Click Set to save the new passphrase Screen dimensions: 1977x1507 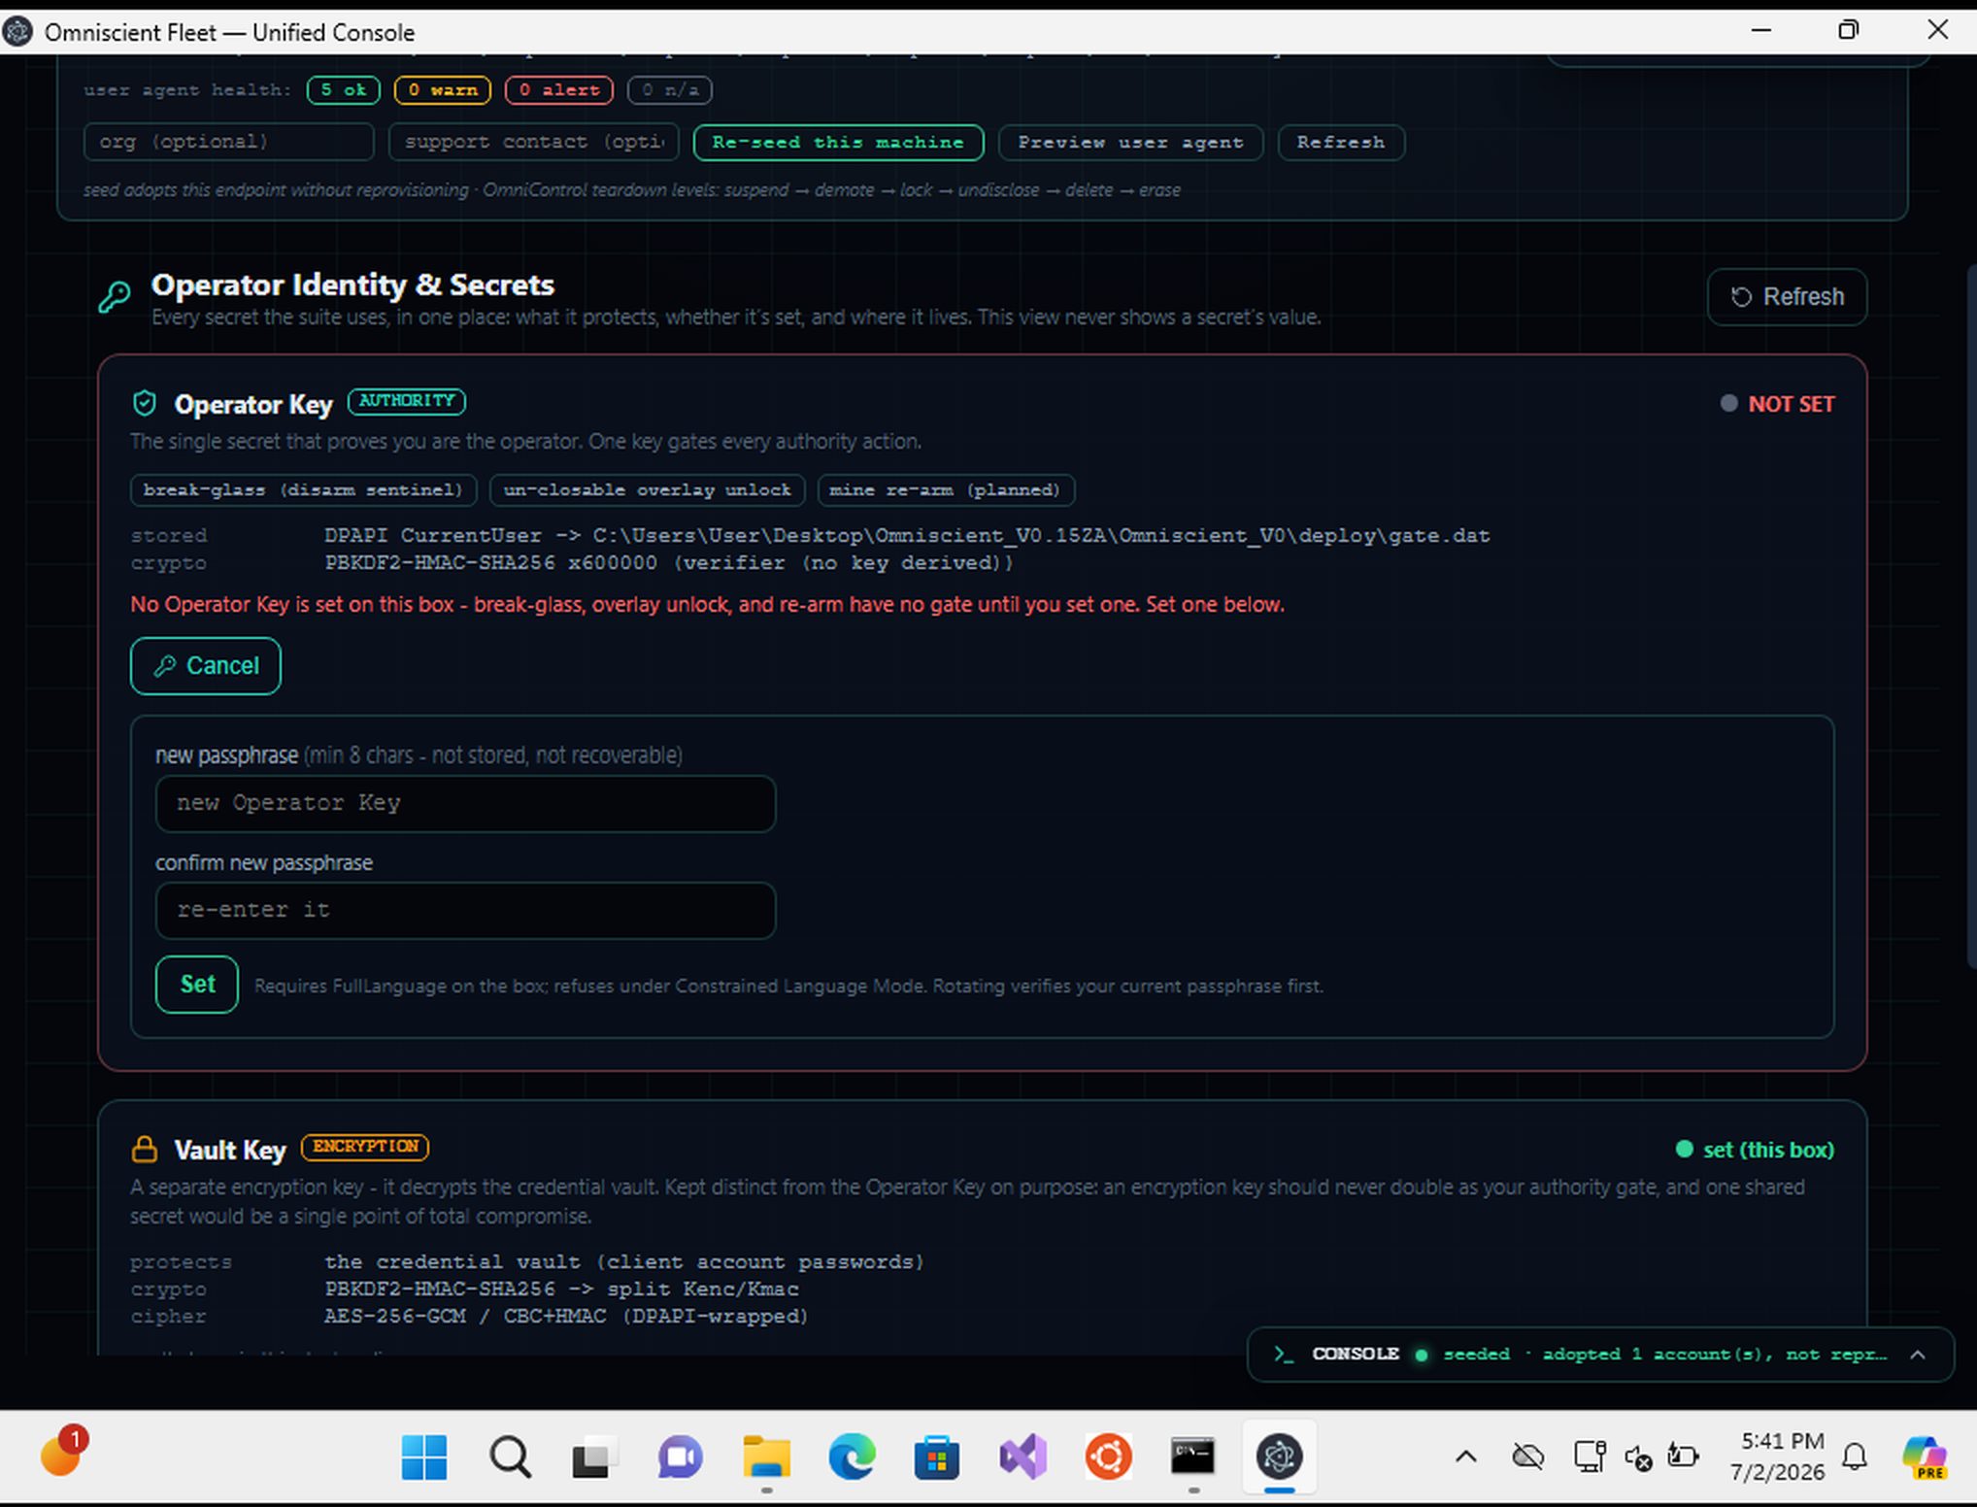click(x=197, y=985)
